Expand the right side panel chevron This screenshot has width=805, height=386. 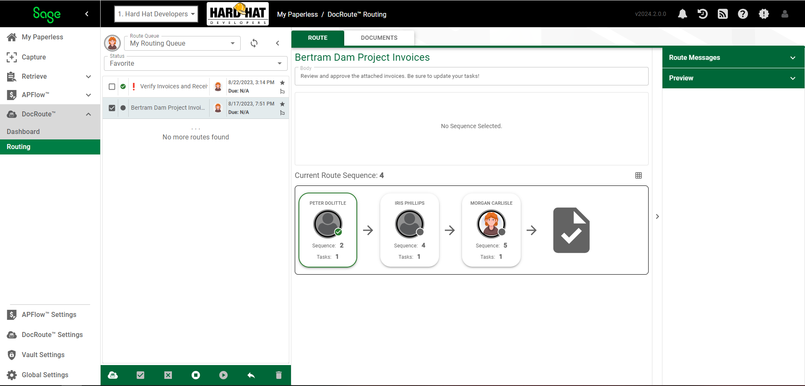pyautogui.click(x=657, y=216)
